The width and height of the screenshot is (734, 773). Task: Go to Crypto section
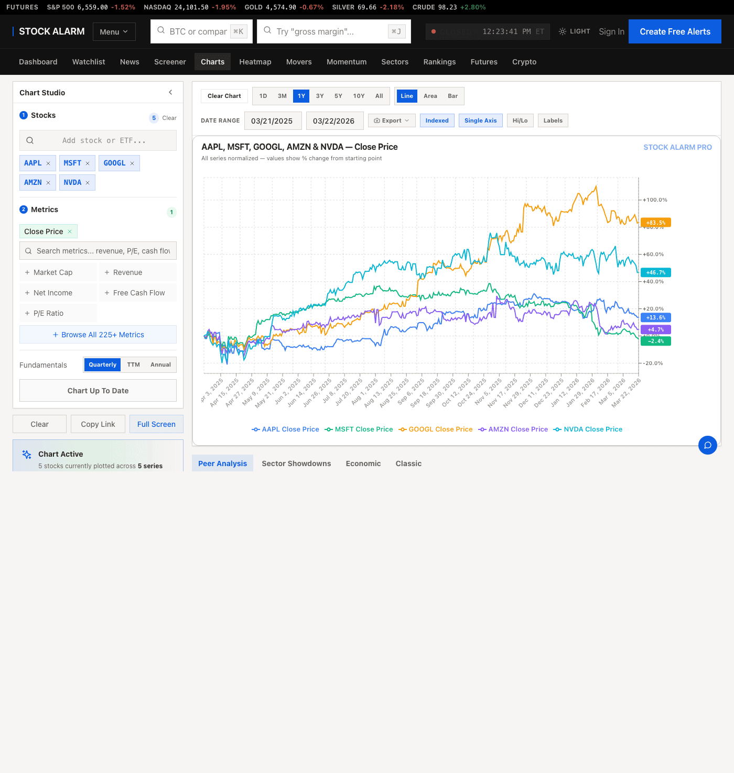tap(524, 62)
